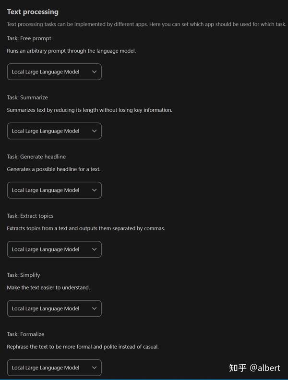Screen dimensions: 288x380
Task: Click the chevron arrow under Generate headline
Action: [94, 190]
